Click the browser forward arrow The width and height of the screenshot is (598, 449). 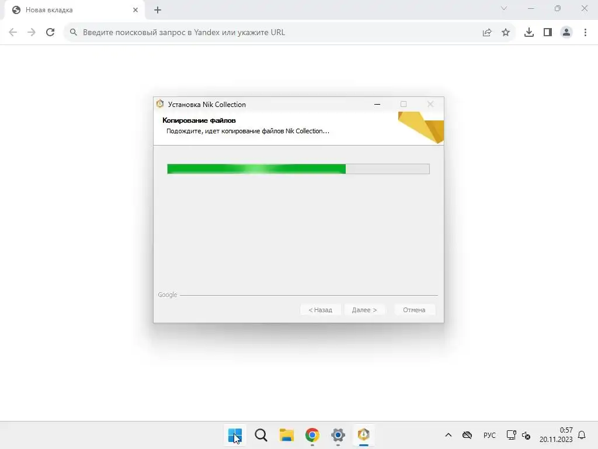[32, 33]
